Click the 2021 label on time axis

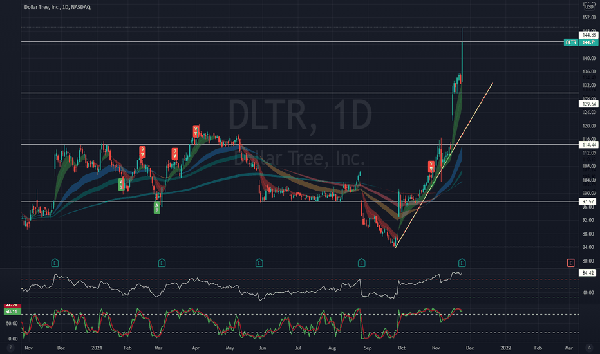(x=97, y=348)
